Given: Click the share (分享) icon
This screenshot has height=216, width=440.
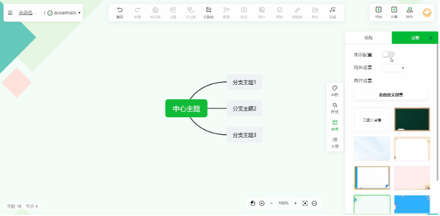Looking at the screenshot, I should [x=394, y=10].
